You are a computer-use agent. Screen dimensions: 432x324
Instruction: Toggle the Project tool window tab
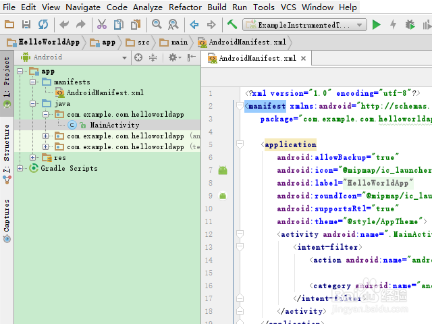[7, 82]
